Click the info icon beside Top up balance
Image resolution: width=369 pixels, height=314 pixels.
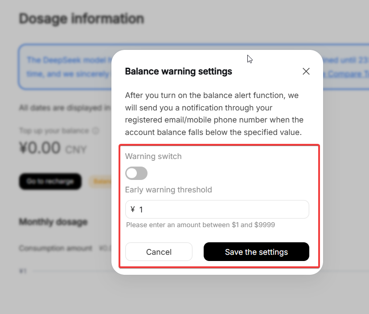pyautogui.click(x=95, y=131)
